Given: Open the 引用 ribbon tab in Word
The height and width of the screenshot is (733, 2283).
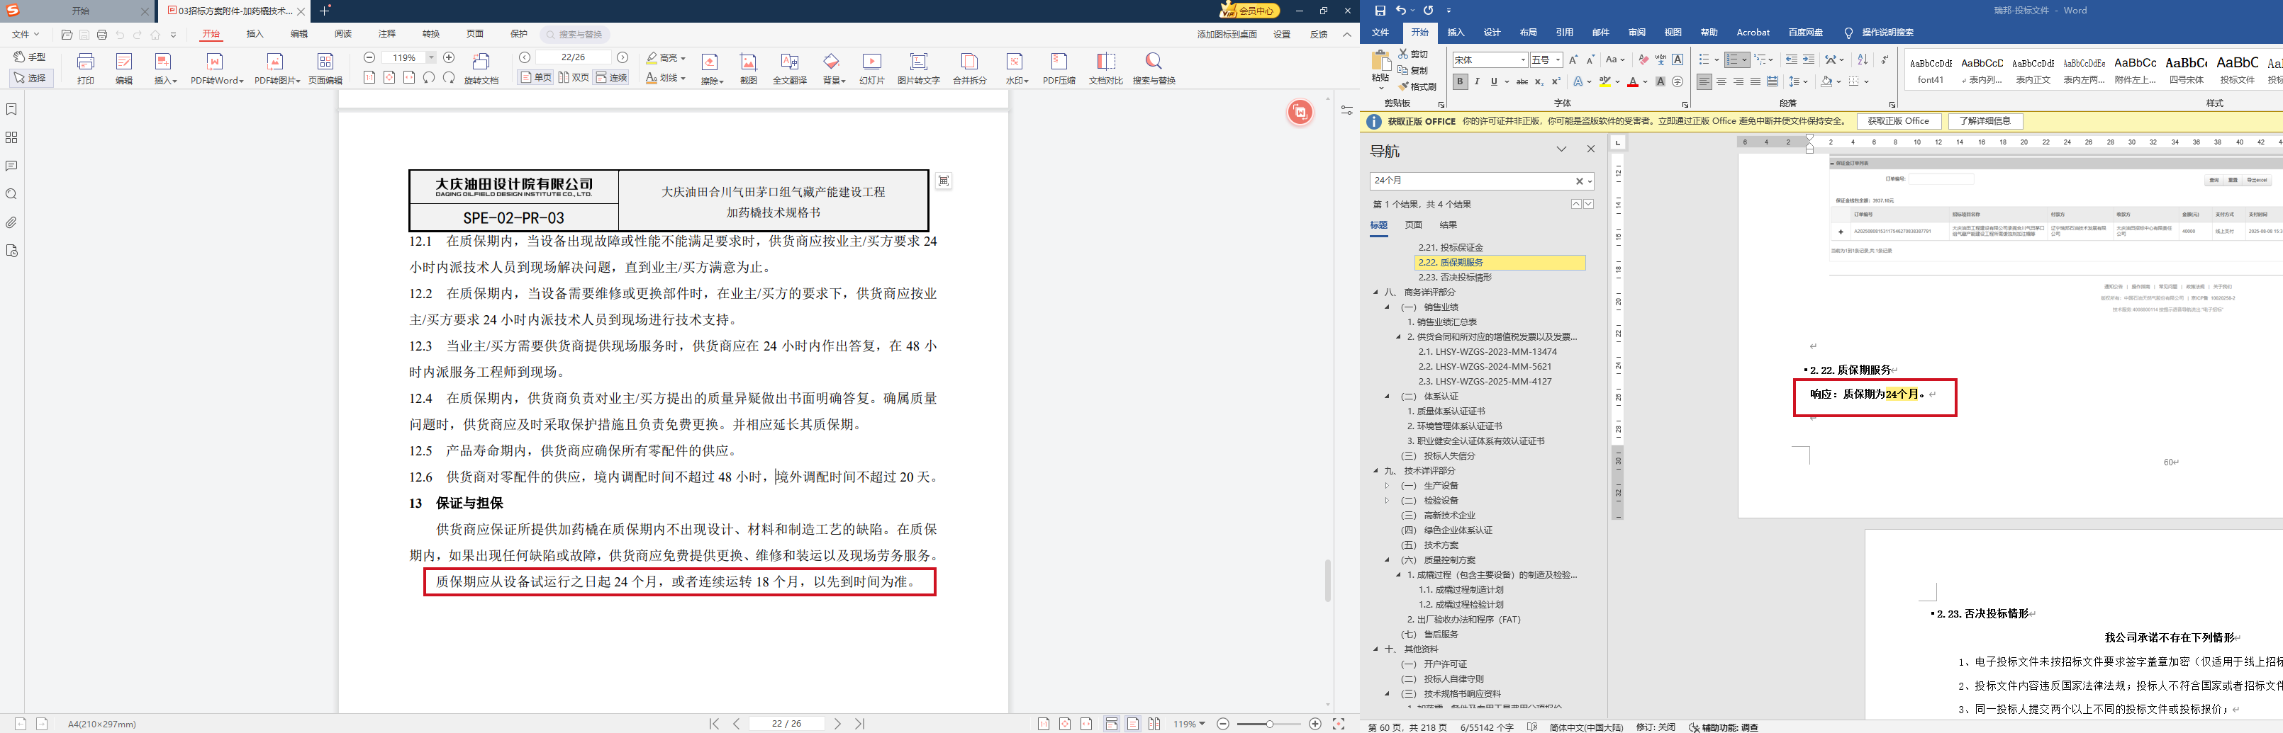Looking at the screenshot, I should click(x=1564, y=33).
